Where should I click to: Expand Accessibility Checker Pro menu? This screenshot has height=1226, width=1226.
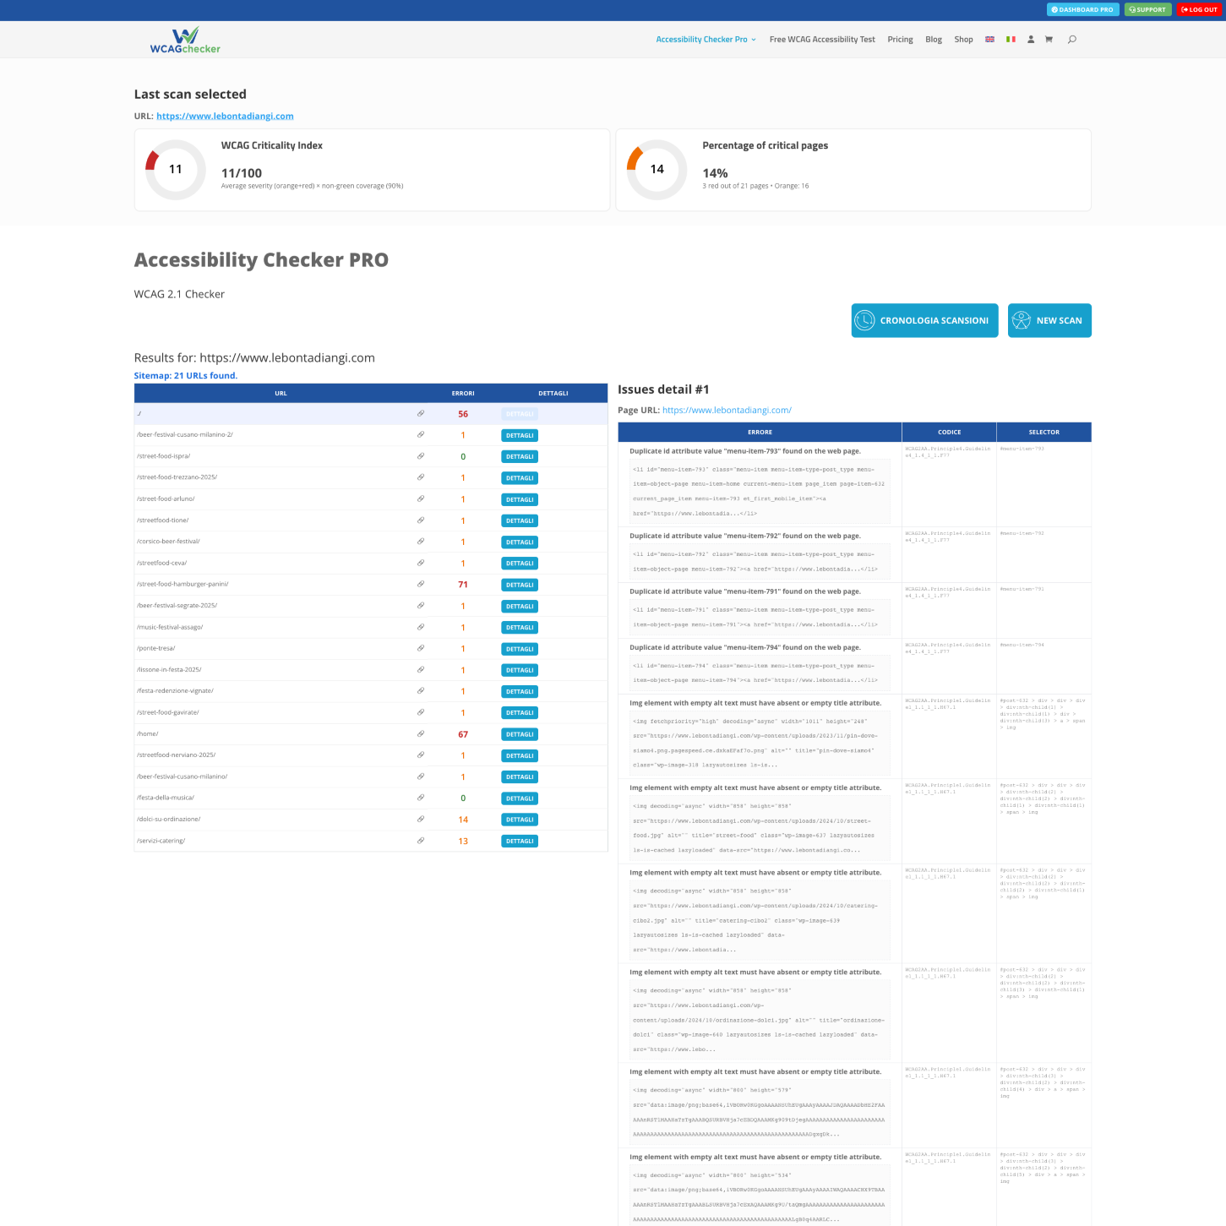706,40
